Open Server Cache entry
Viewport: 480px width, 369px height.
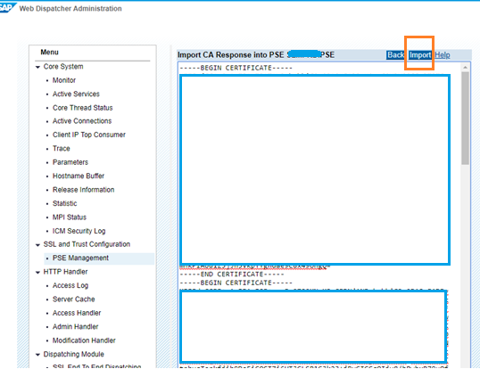[74, 299]
